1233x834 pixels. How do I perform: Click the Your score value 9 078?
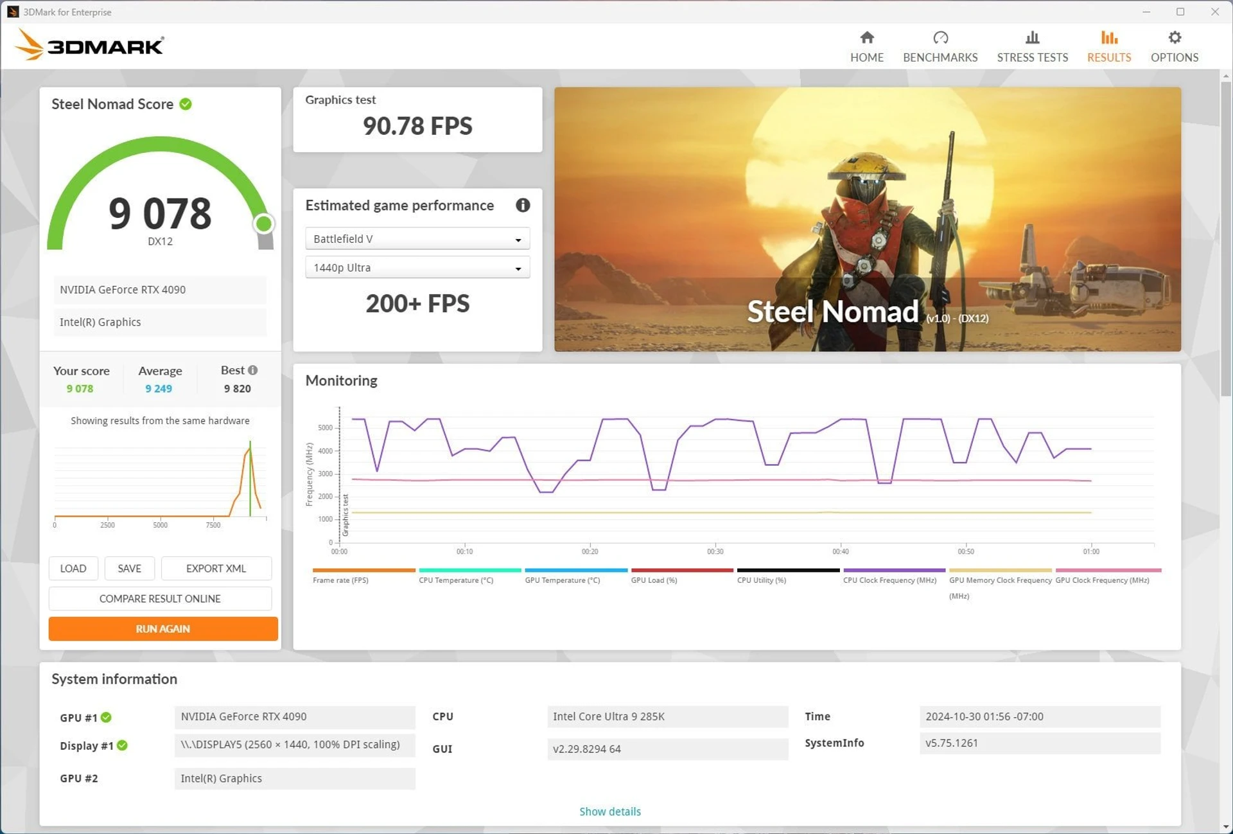pyautogui.click(x=80, y=389)
